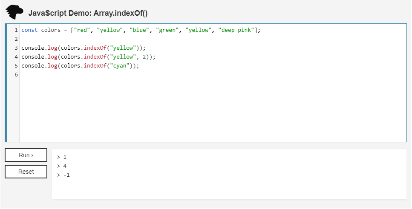Select line number 2 in gutter
Image resolution: width=412 pixels, height=209 pixels.
tap(16, 39)
